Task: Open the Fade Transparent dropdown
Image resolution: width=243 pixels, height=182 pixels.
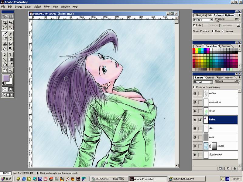Action: click(x=230, y=25)
